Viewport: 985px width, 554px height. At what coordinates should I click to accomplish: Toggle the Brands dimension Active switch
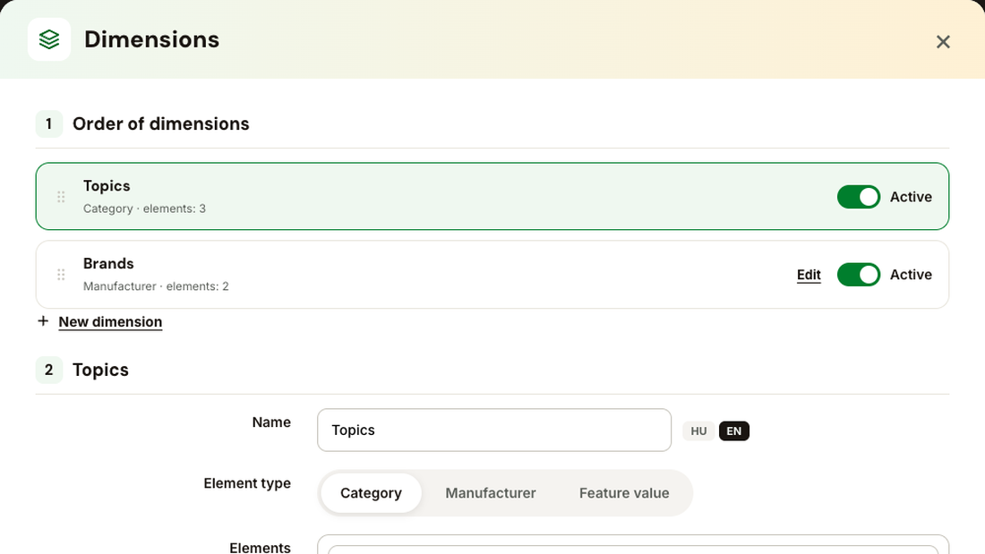[x=858, y=275]
